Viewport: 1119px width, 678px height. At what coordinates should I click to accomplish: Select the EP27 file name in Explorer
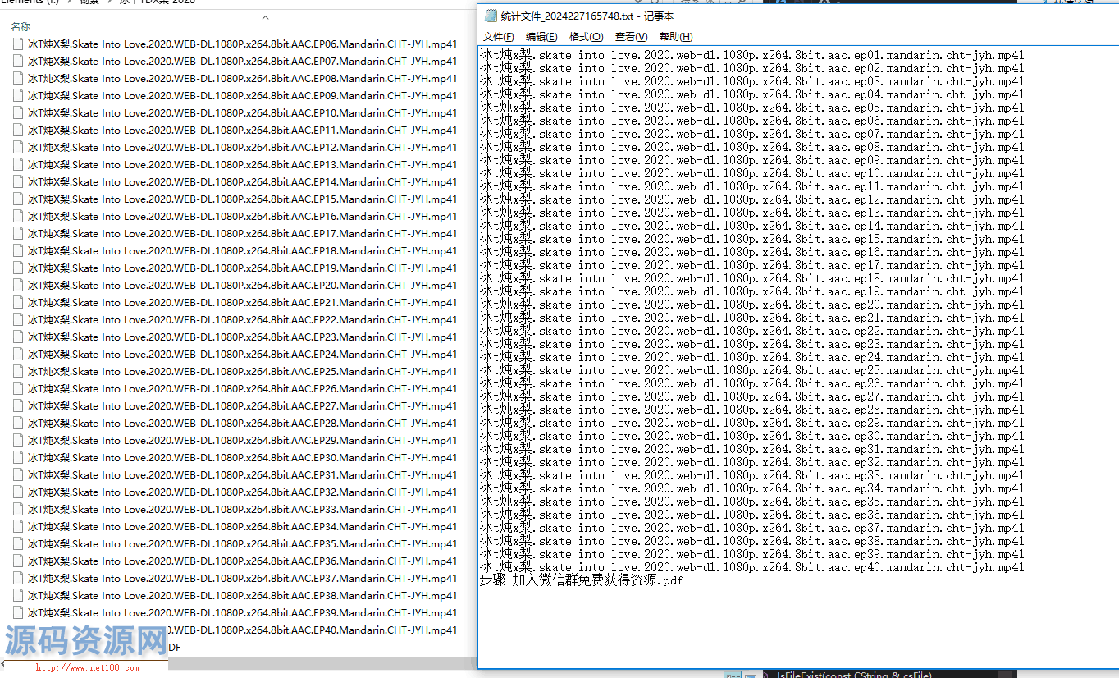pos(243,405)
